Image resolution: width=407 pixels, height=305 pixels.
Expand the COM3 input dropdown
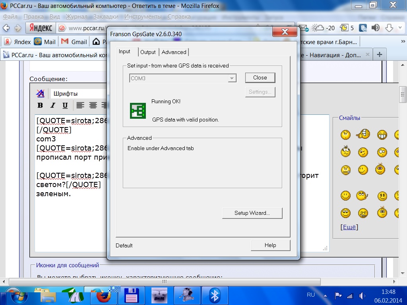pyautogui.click(x=232, y=79)
